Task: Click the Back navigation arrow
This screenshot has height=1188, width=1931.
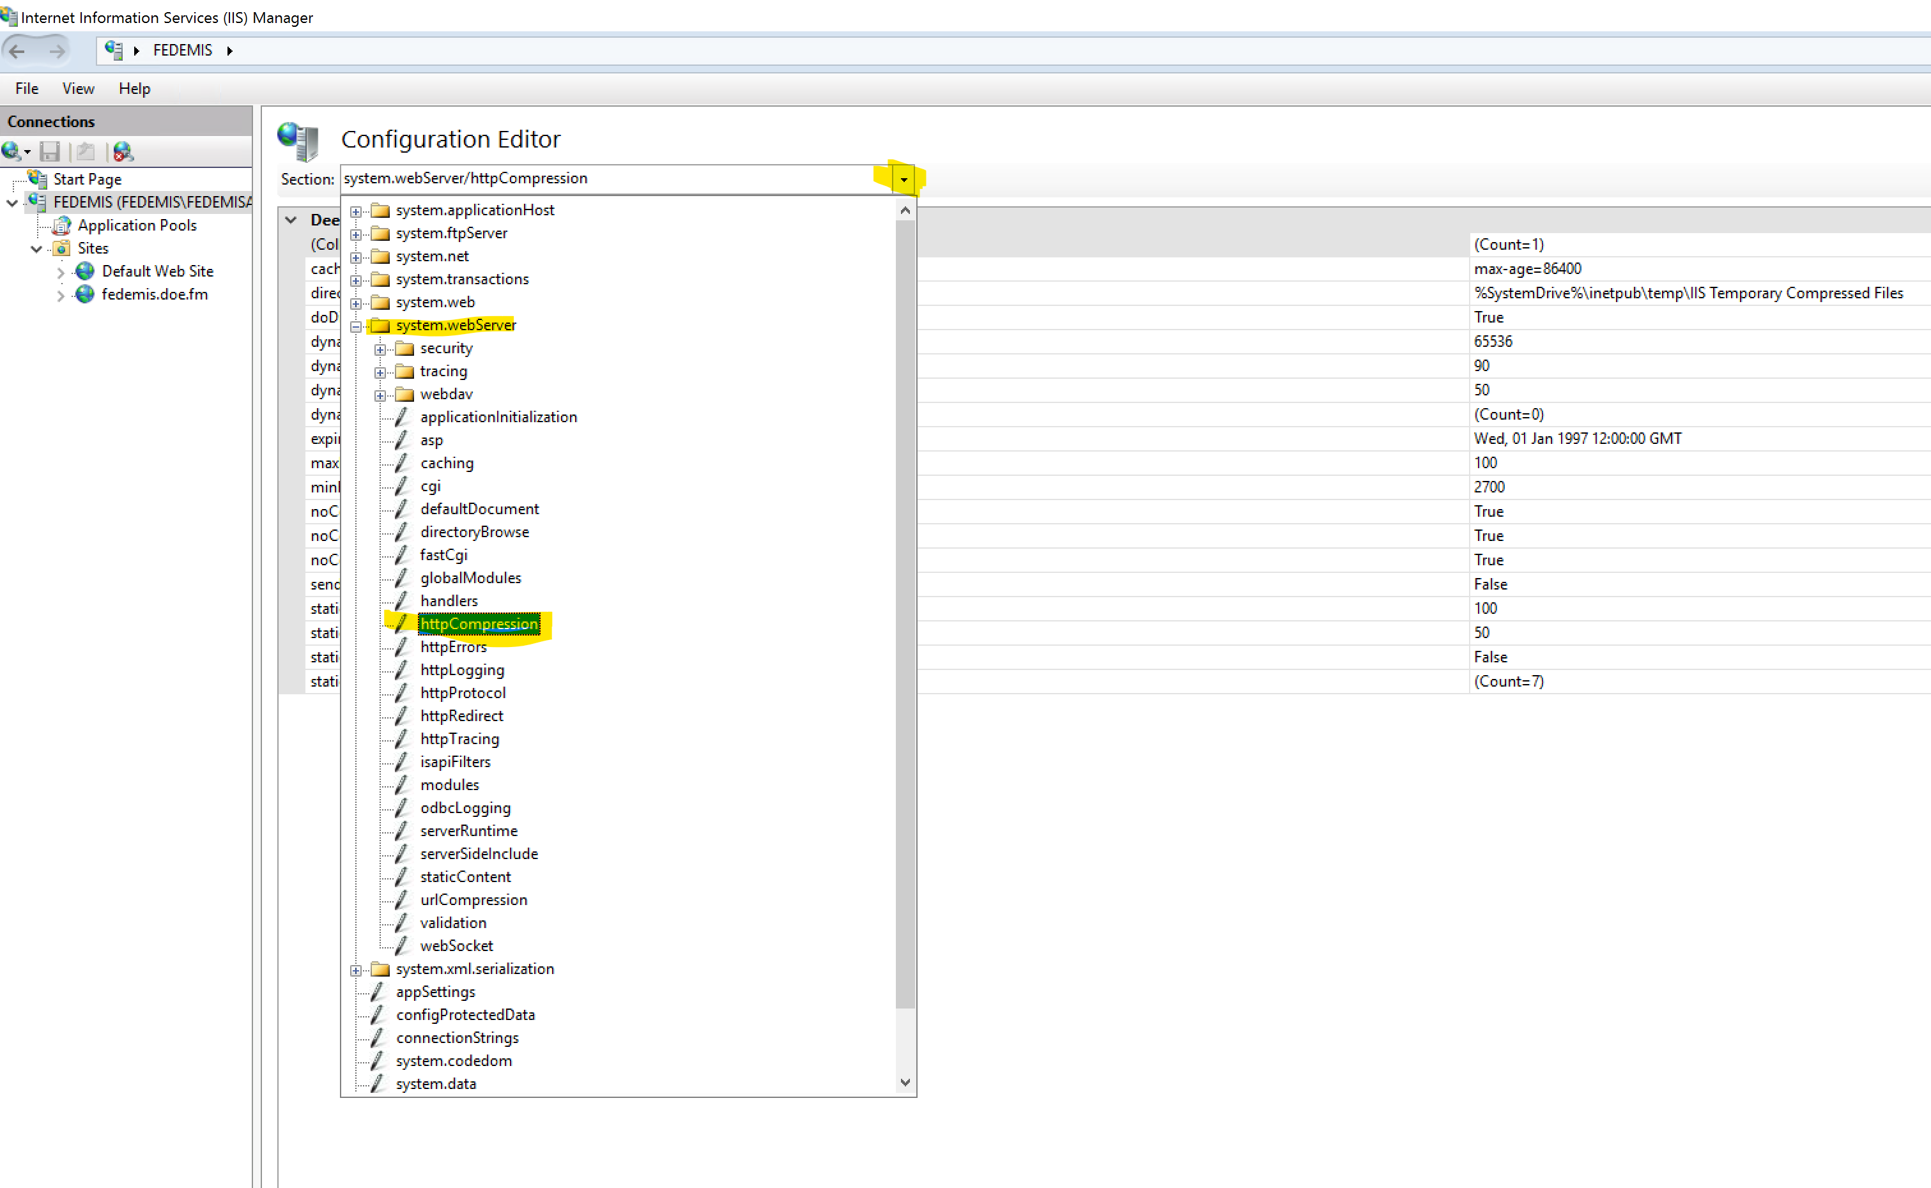Action: [x=17, y=51]
